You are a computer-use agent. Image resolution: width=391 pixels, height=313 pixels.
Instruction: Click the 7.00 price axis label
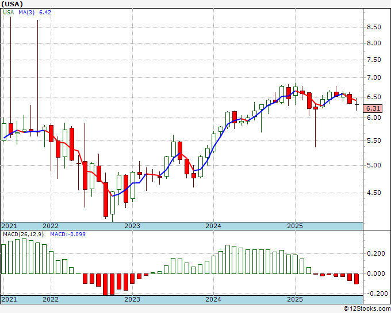point(374,77)
